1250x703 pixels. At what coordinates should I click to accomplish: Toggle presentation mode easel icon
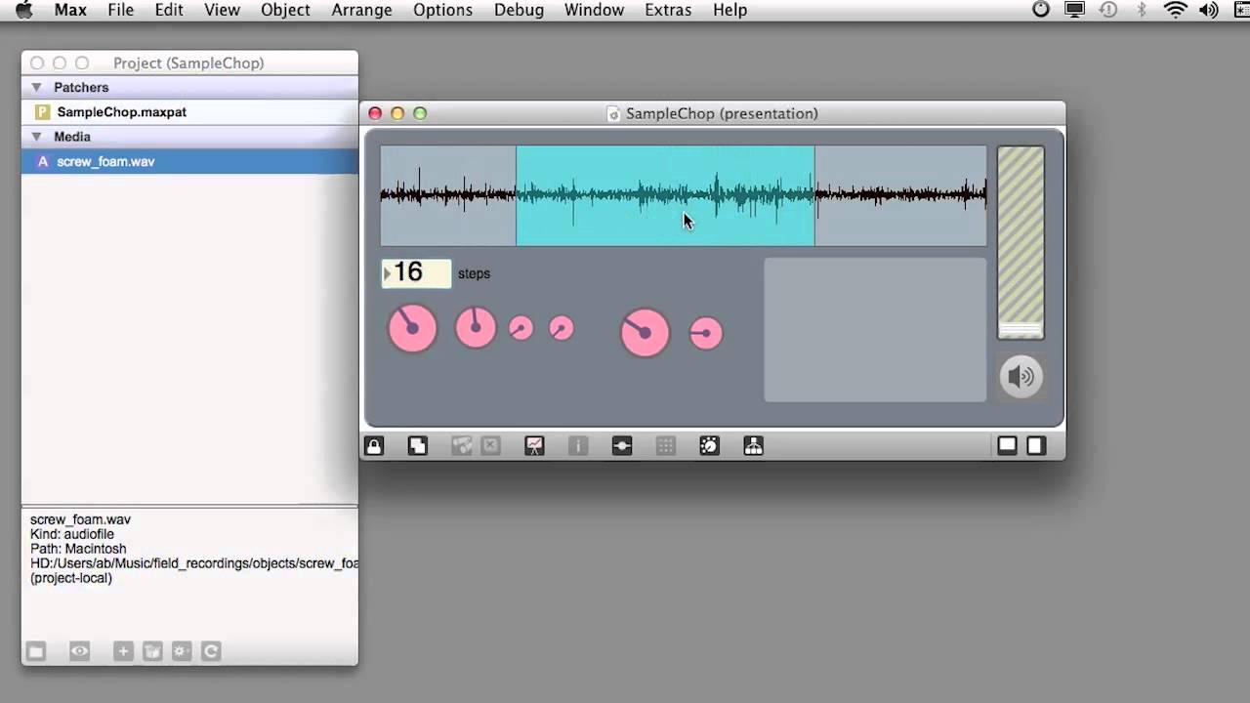point(534,446)
